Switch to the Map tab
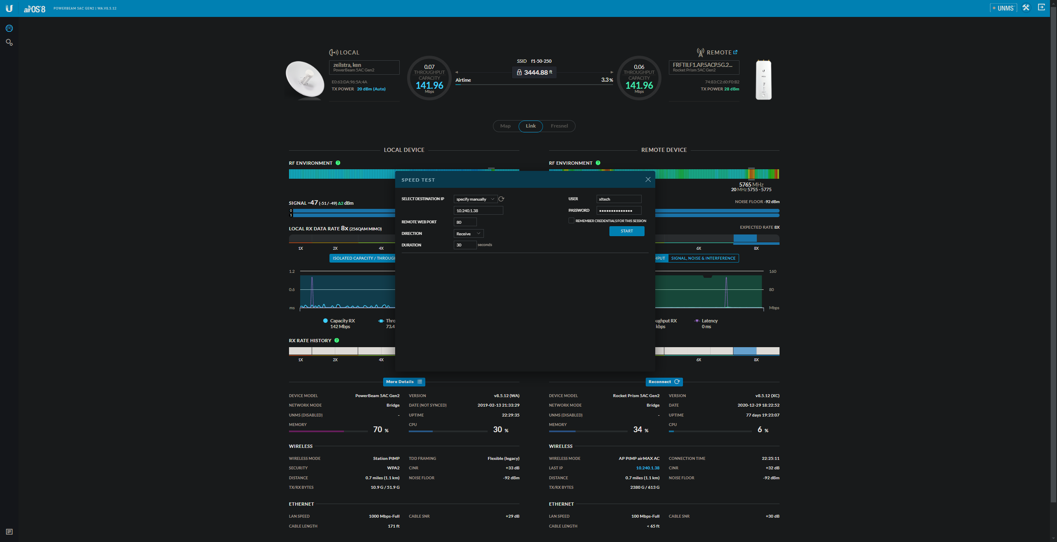The height and width of the screenshot is (542, 1057). point(505,126)
